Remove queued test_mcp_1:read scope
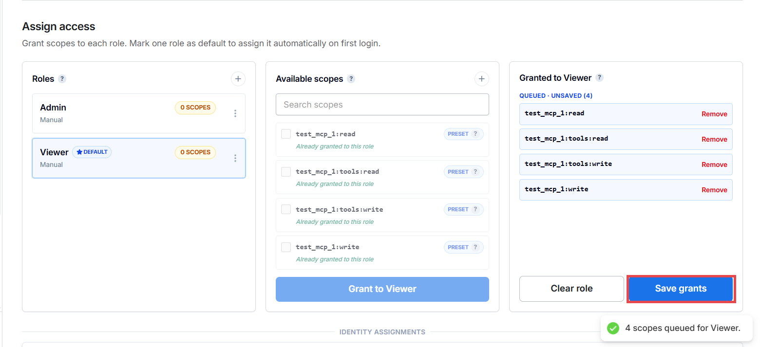The height and width of the screenshot is (347, 761). click(x=714, y=114)
